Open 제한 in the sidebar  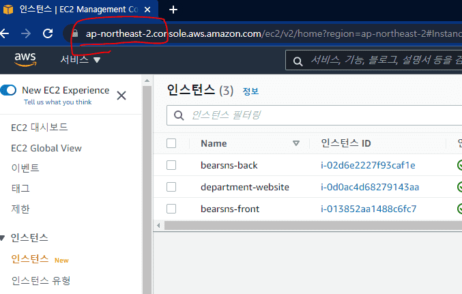[20, 209]
